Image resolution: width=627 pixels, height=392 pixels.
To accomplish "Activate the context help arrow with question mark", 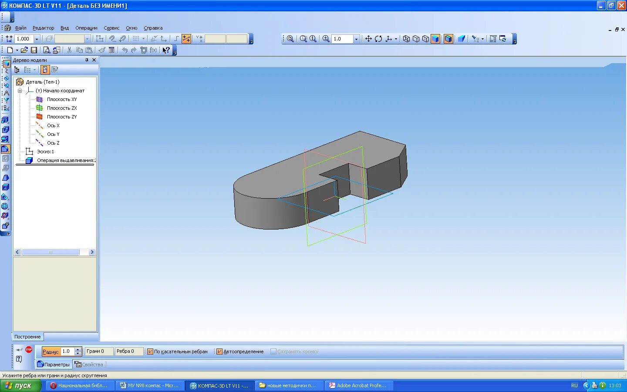I will pyautogui.click(x=166, y=50).
